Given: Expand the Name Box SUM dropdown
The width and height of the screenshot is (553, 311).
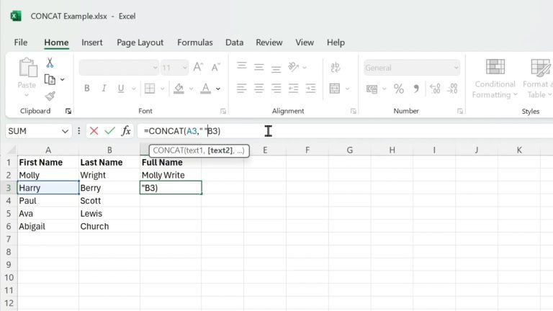Looking at the screenshot, I should tap(65, 131).
